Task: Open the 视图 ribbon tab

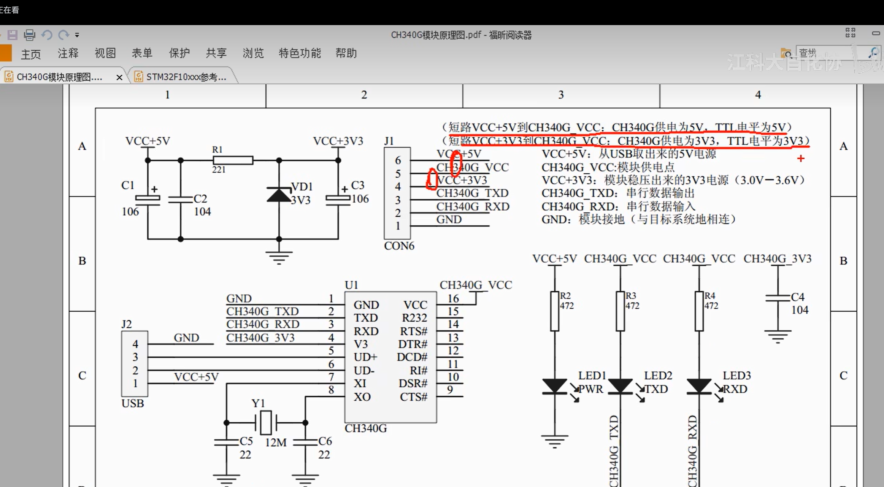Action: click(x=105, y=53)
